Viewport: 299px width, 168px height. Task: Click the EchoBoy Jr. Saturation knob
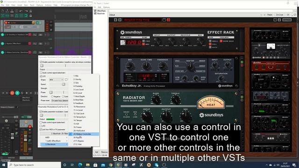coord(221,78)
